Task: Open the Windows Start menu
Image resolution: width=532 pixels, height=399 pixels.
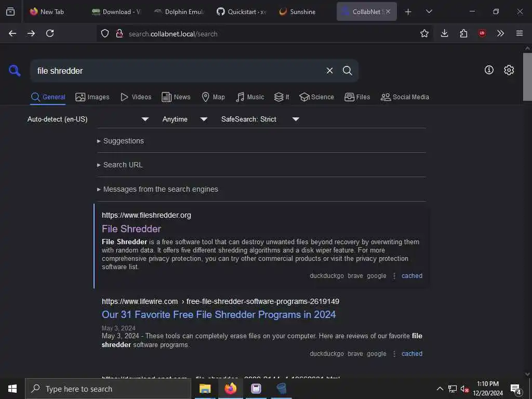Action: (x=12, y=389)
